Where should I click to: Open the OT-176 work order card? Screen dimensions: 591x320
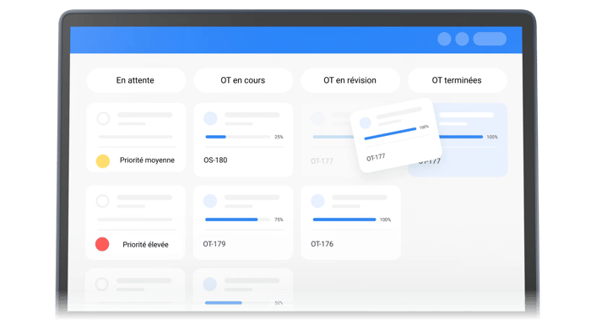point(350,222)
